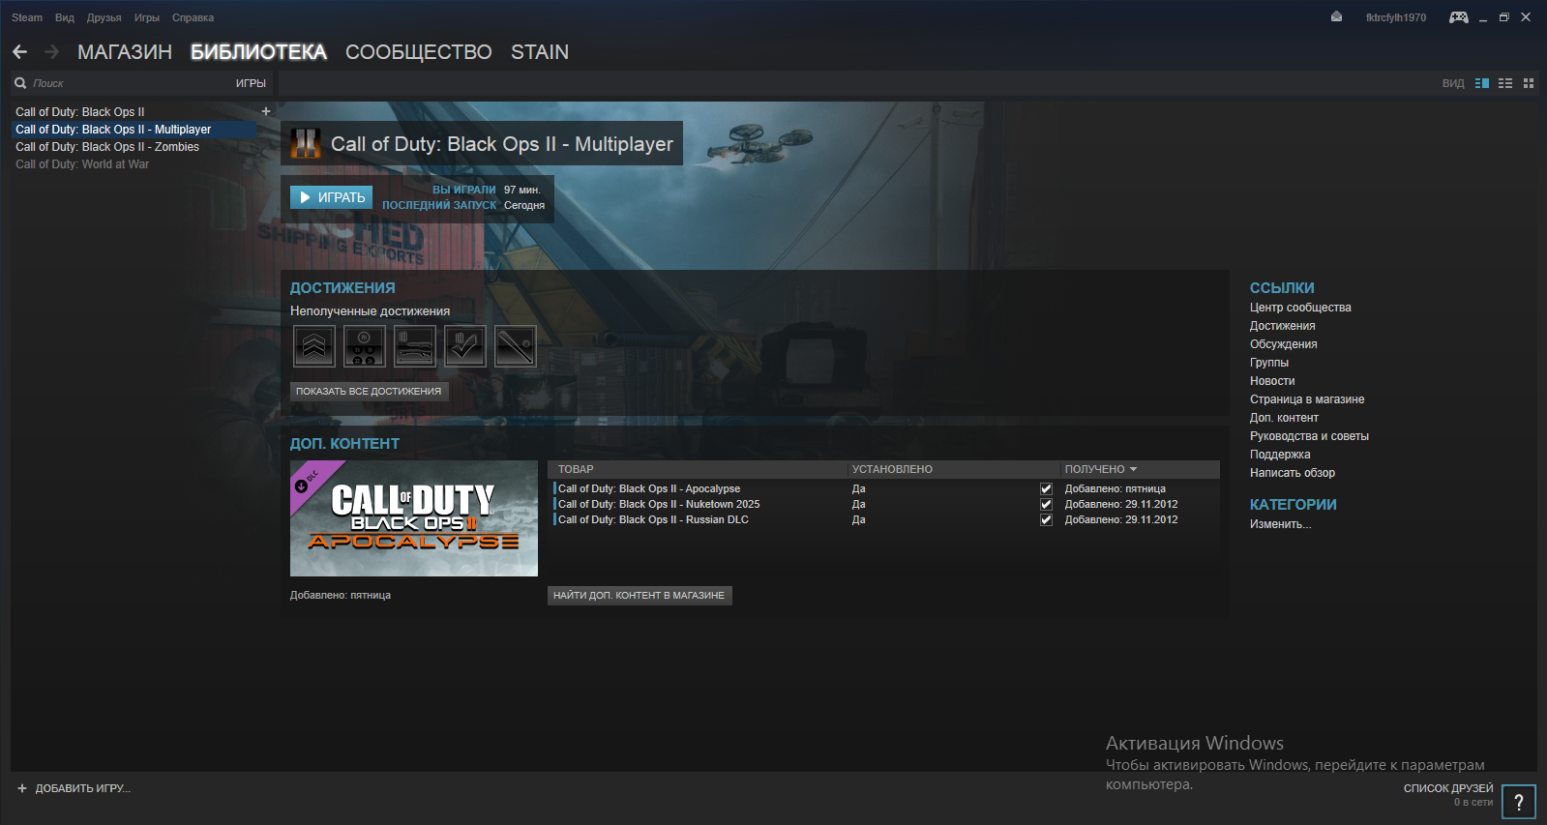Uncheck the installed box for Nuketown 2025
This screenshot has height=825, width=1547.
click(1046, 505)
